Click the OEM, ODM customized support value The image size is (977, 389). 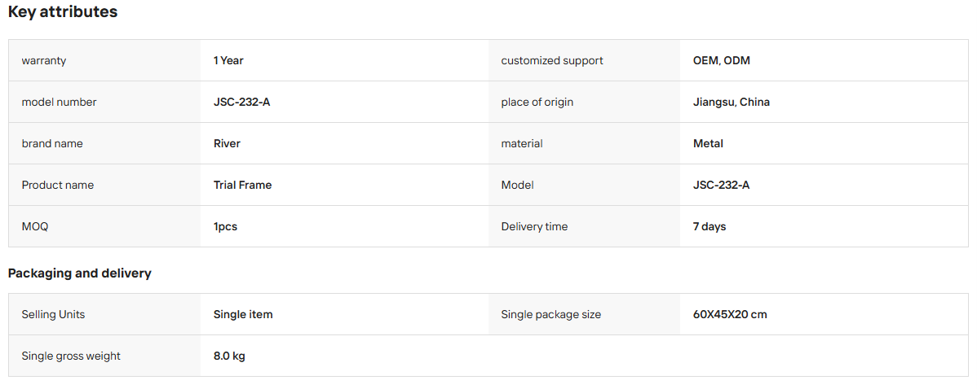722,60
